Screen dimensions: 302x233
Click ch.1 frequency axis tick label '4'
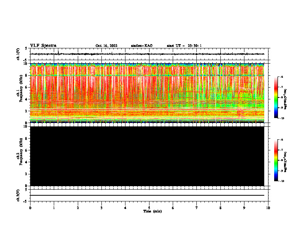27,99
